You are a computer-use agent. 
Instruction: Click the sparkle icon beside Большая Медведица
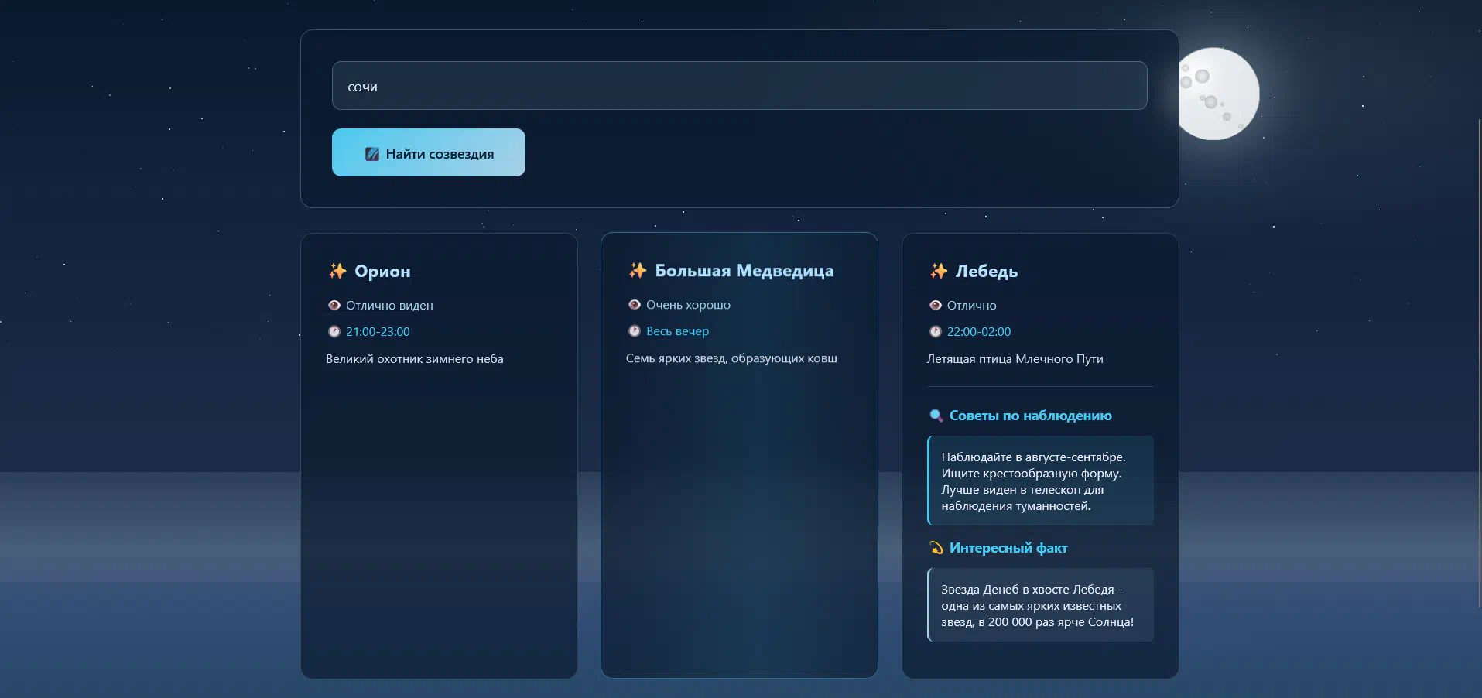point(638,270)
